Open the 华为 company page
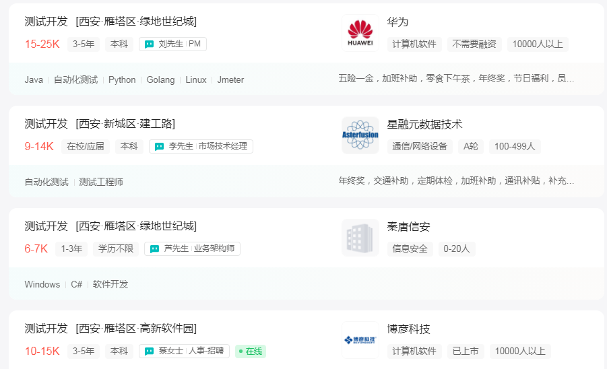 [x=397, y=22]
